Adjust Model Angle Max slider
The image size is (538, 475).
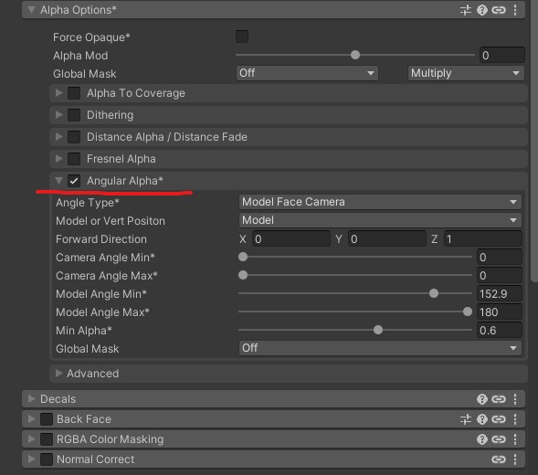(355, 311)
